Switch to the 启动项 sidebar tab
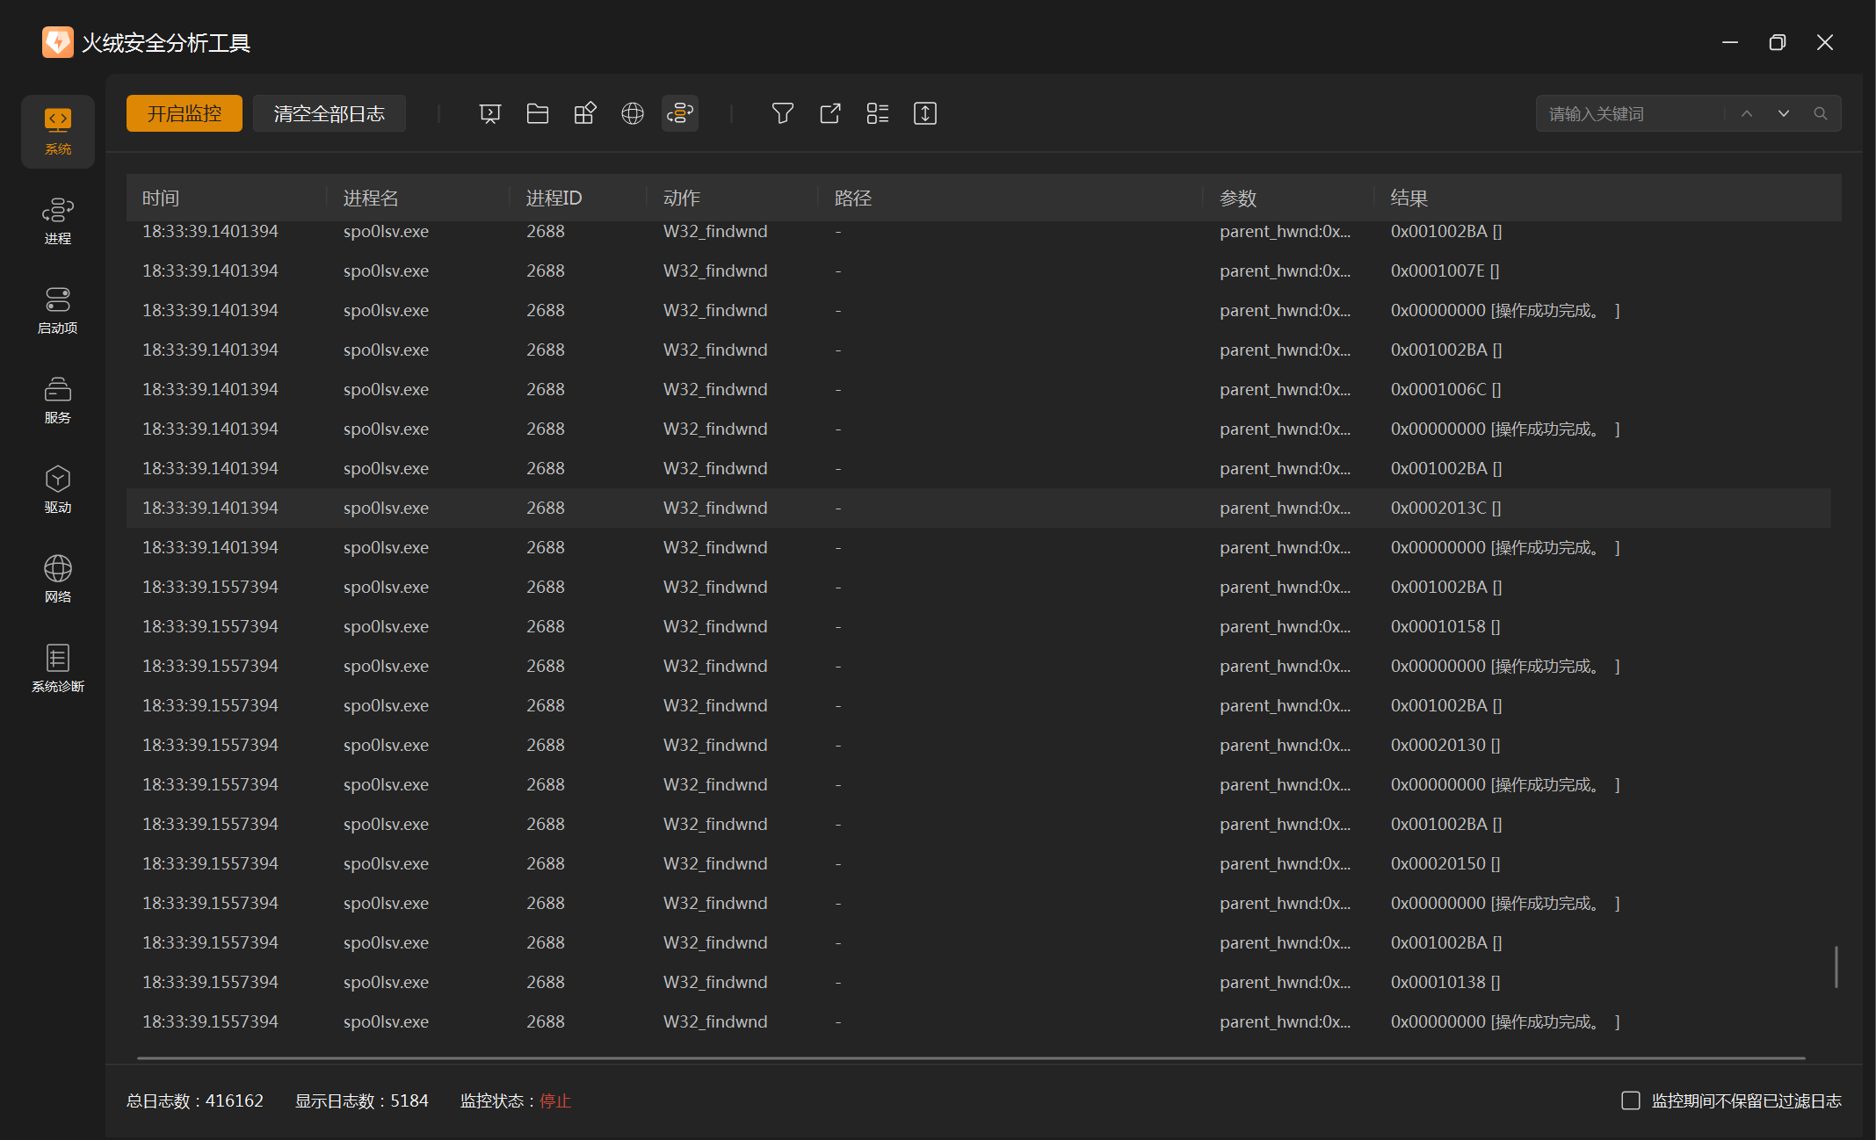This screenshot has width=1876, height=1140. [x=58, y=310]
